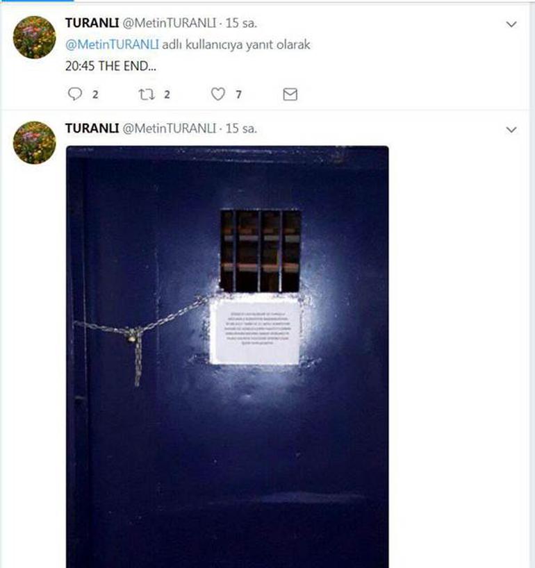The image size is (535, 568).
Task: Open the @MetinTURANLI mention link in the reply line
Action: (112, 44)
